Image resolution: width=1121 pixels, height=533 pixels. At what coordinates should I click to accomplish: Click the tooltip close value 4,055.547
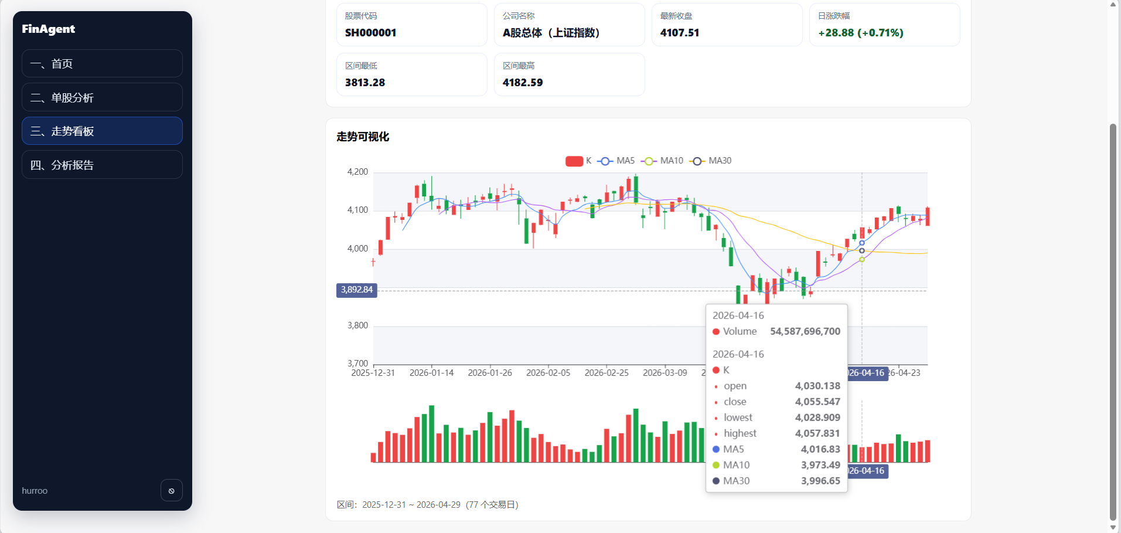pyautogui.click(x=817, y=402)
